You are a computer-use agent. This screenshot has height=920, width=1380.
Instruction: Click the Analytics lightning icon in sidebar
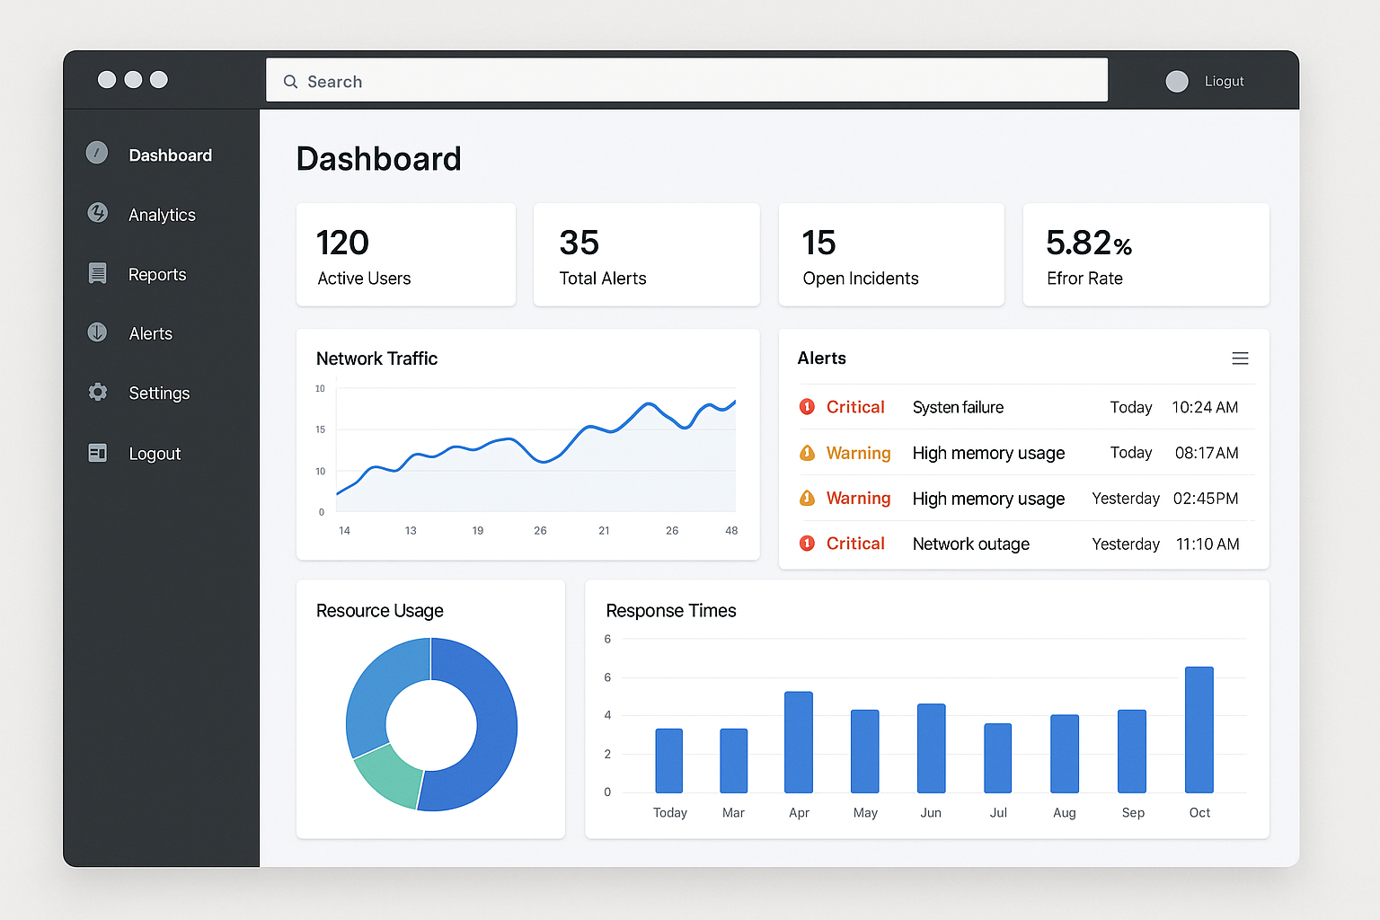(x=97, y=213)
